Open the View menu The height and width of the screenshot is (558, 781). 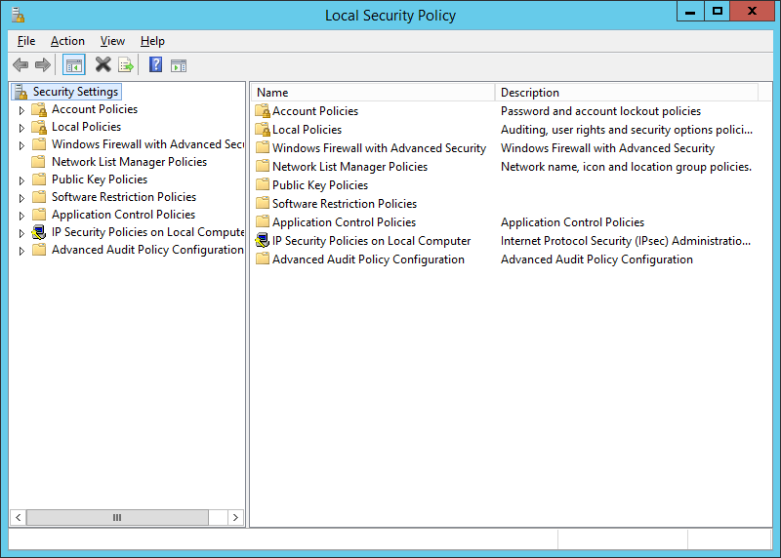click(112, 41)
